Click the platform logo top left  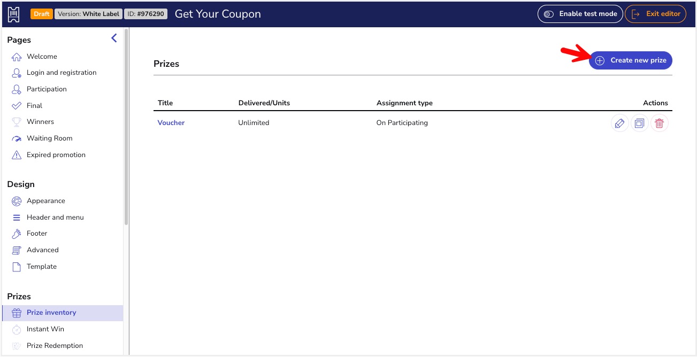13,13
